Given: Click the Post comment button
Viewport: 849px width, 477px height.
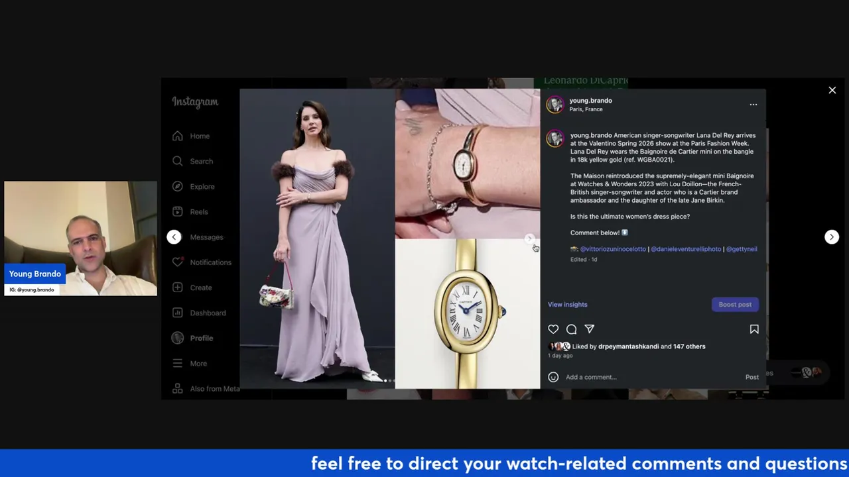Looking at the screenshot, I should click(x=751, y=377).
